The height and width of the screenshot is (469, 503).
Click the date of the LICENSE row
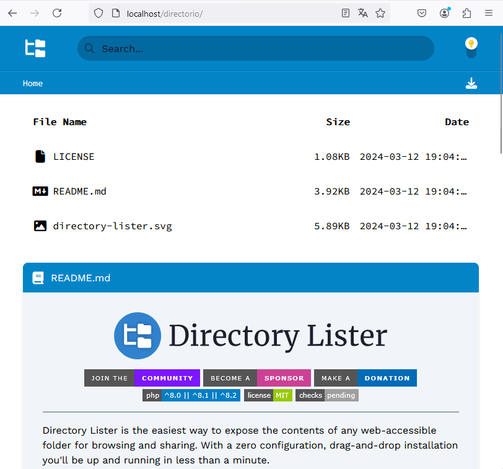click(x=413, y=157)
